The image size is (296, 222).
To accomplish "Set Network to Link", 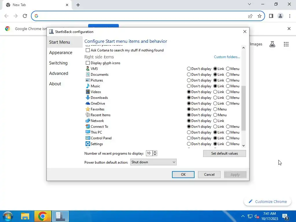I will tap(215, 121).
